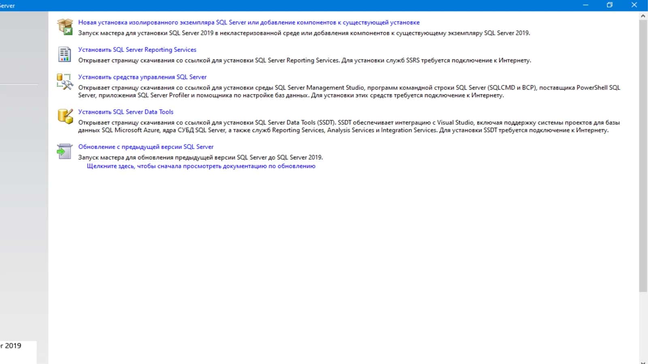Close the SQL Server setup window
Screen dimensions: 648x364
coord(634,5)
